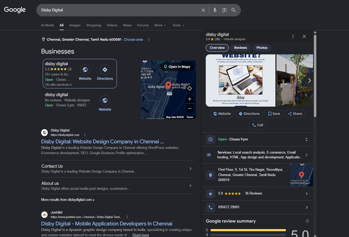Share the disby digital listing
The height and width of the screenshot is (237, 349).
pyautogui.click(x=295, y=114)
